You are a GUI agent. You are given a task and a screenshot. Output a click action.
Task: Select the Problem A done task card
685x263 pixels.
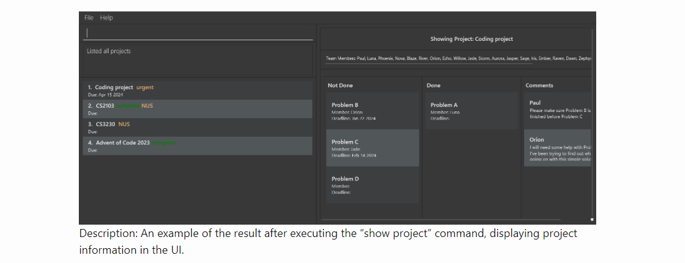pos(471,111)
